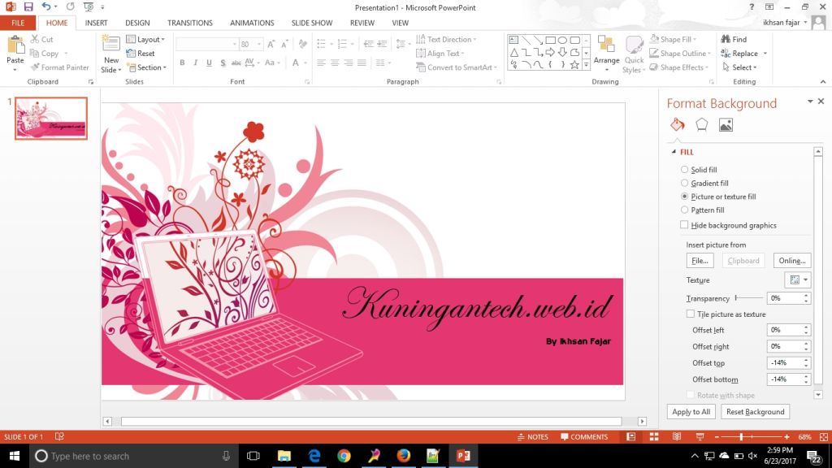This screenshot has width=832, height=468.
Task: Click the Undo arrow icon
Action: (x=46, y=6)
